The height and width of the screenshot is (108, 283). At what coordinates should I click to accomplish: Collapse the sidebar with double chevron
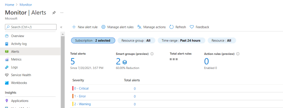61,27
